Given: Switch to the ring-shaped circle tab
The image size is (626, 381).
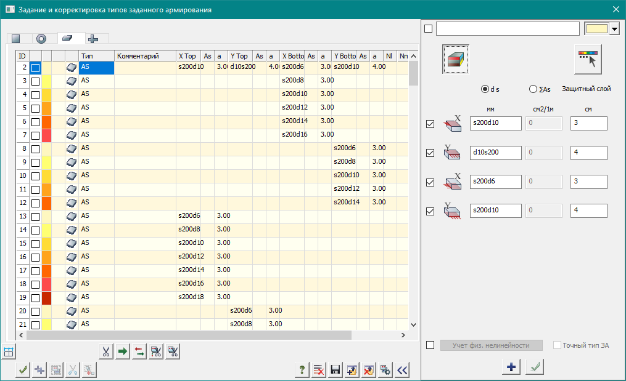Looking at the screenshot, I should (41, 39).
